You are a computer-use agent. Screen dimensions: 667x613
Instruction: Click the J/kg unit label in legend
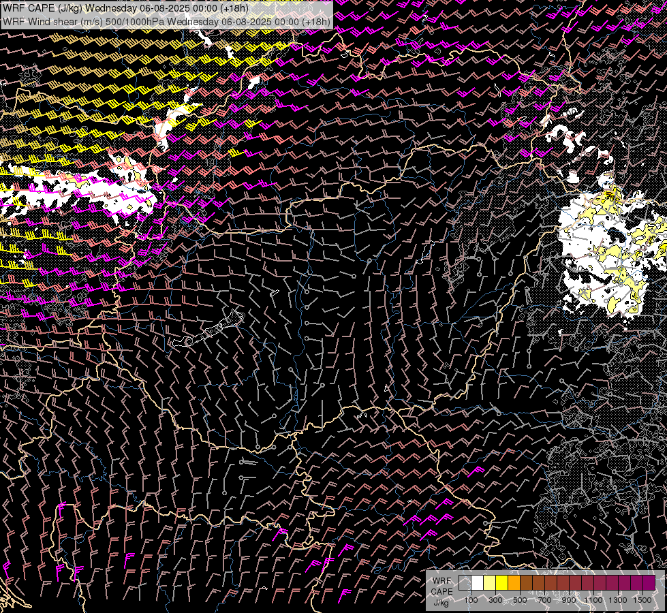tap(441, 603)
